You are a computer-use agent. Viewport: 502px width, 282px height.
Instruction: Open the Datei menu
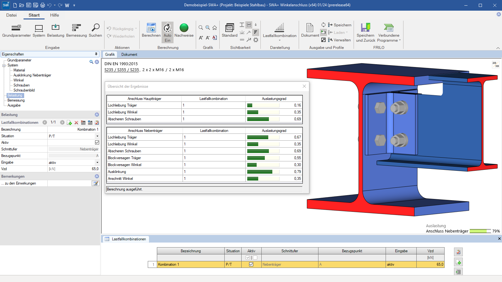[x=11, y=15]
